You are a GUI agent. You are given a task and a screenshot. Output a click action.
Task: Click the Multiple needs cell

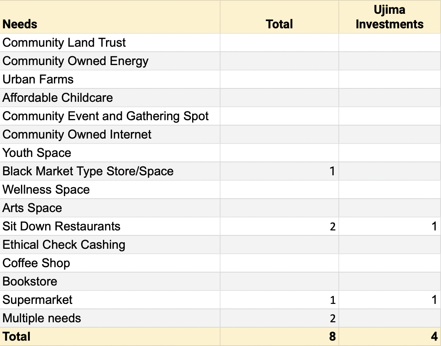tap(42, 318)
